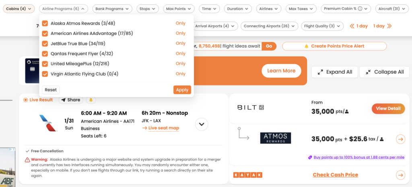The image size is (412, 187).
Task: Click the American Airlines logo
Action: [47, 123]
